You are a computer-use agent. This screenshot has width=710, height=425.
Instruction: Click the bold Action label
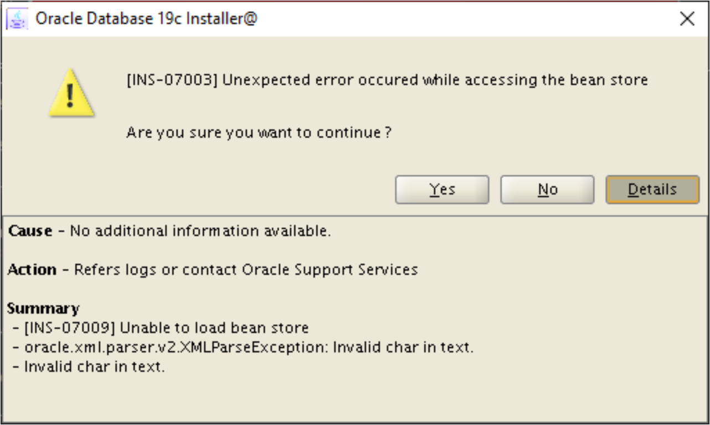pyautogui.click(x=32, y=270)
